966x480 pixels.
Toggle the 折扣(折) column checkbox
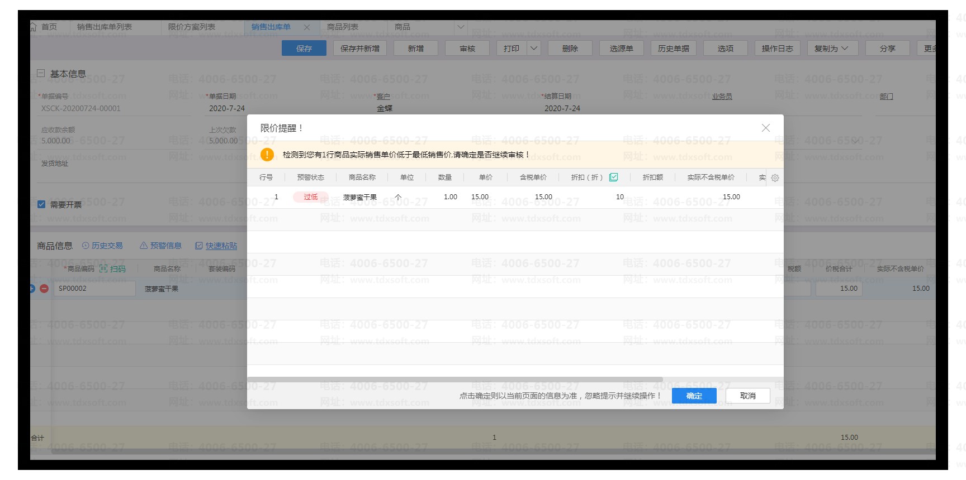pos(613,177)
